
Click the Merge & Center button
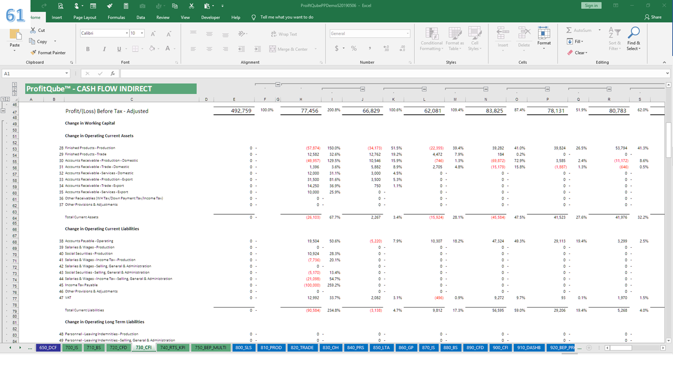[x=289, y=49]
